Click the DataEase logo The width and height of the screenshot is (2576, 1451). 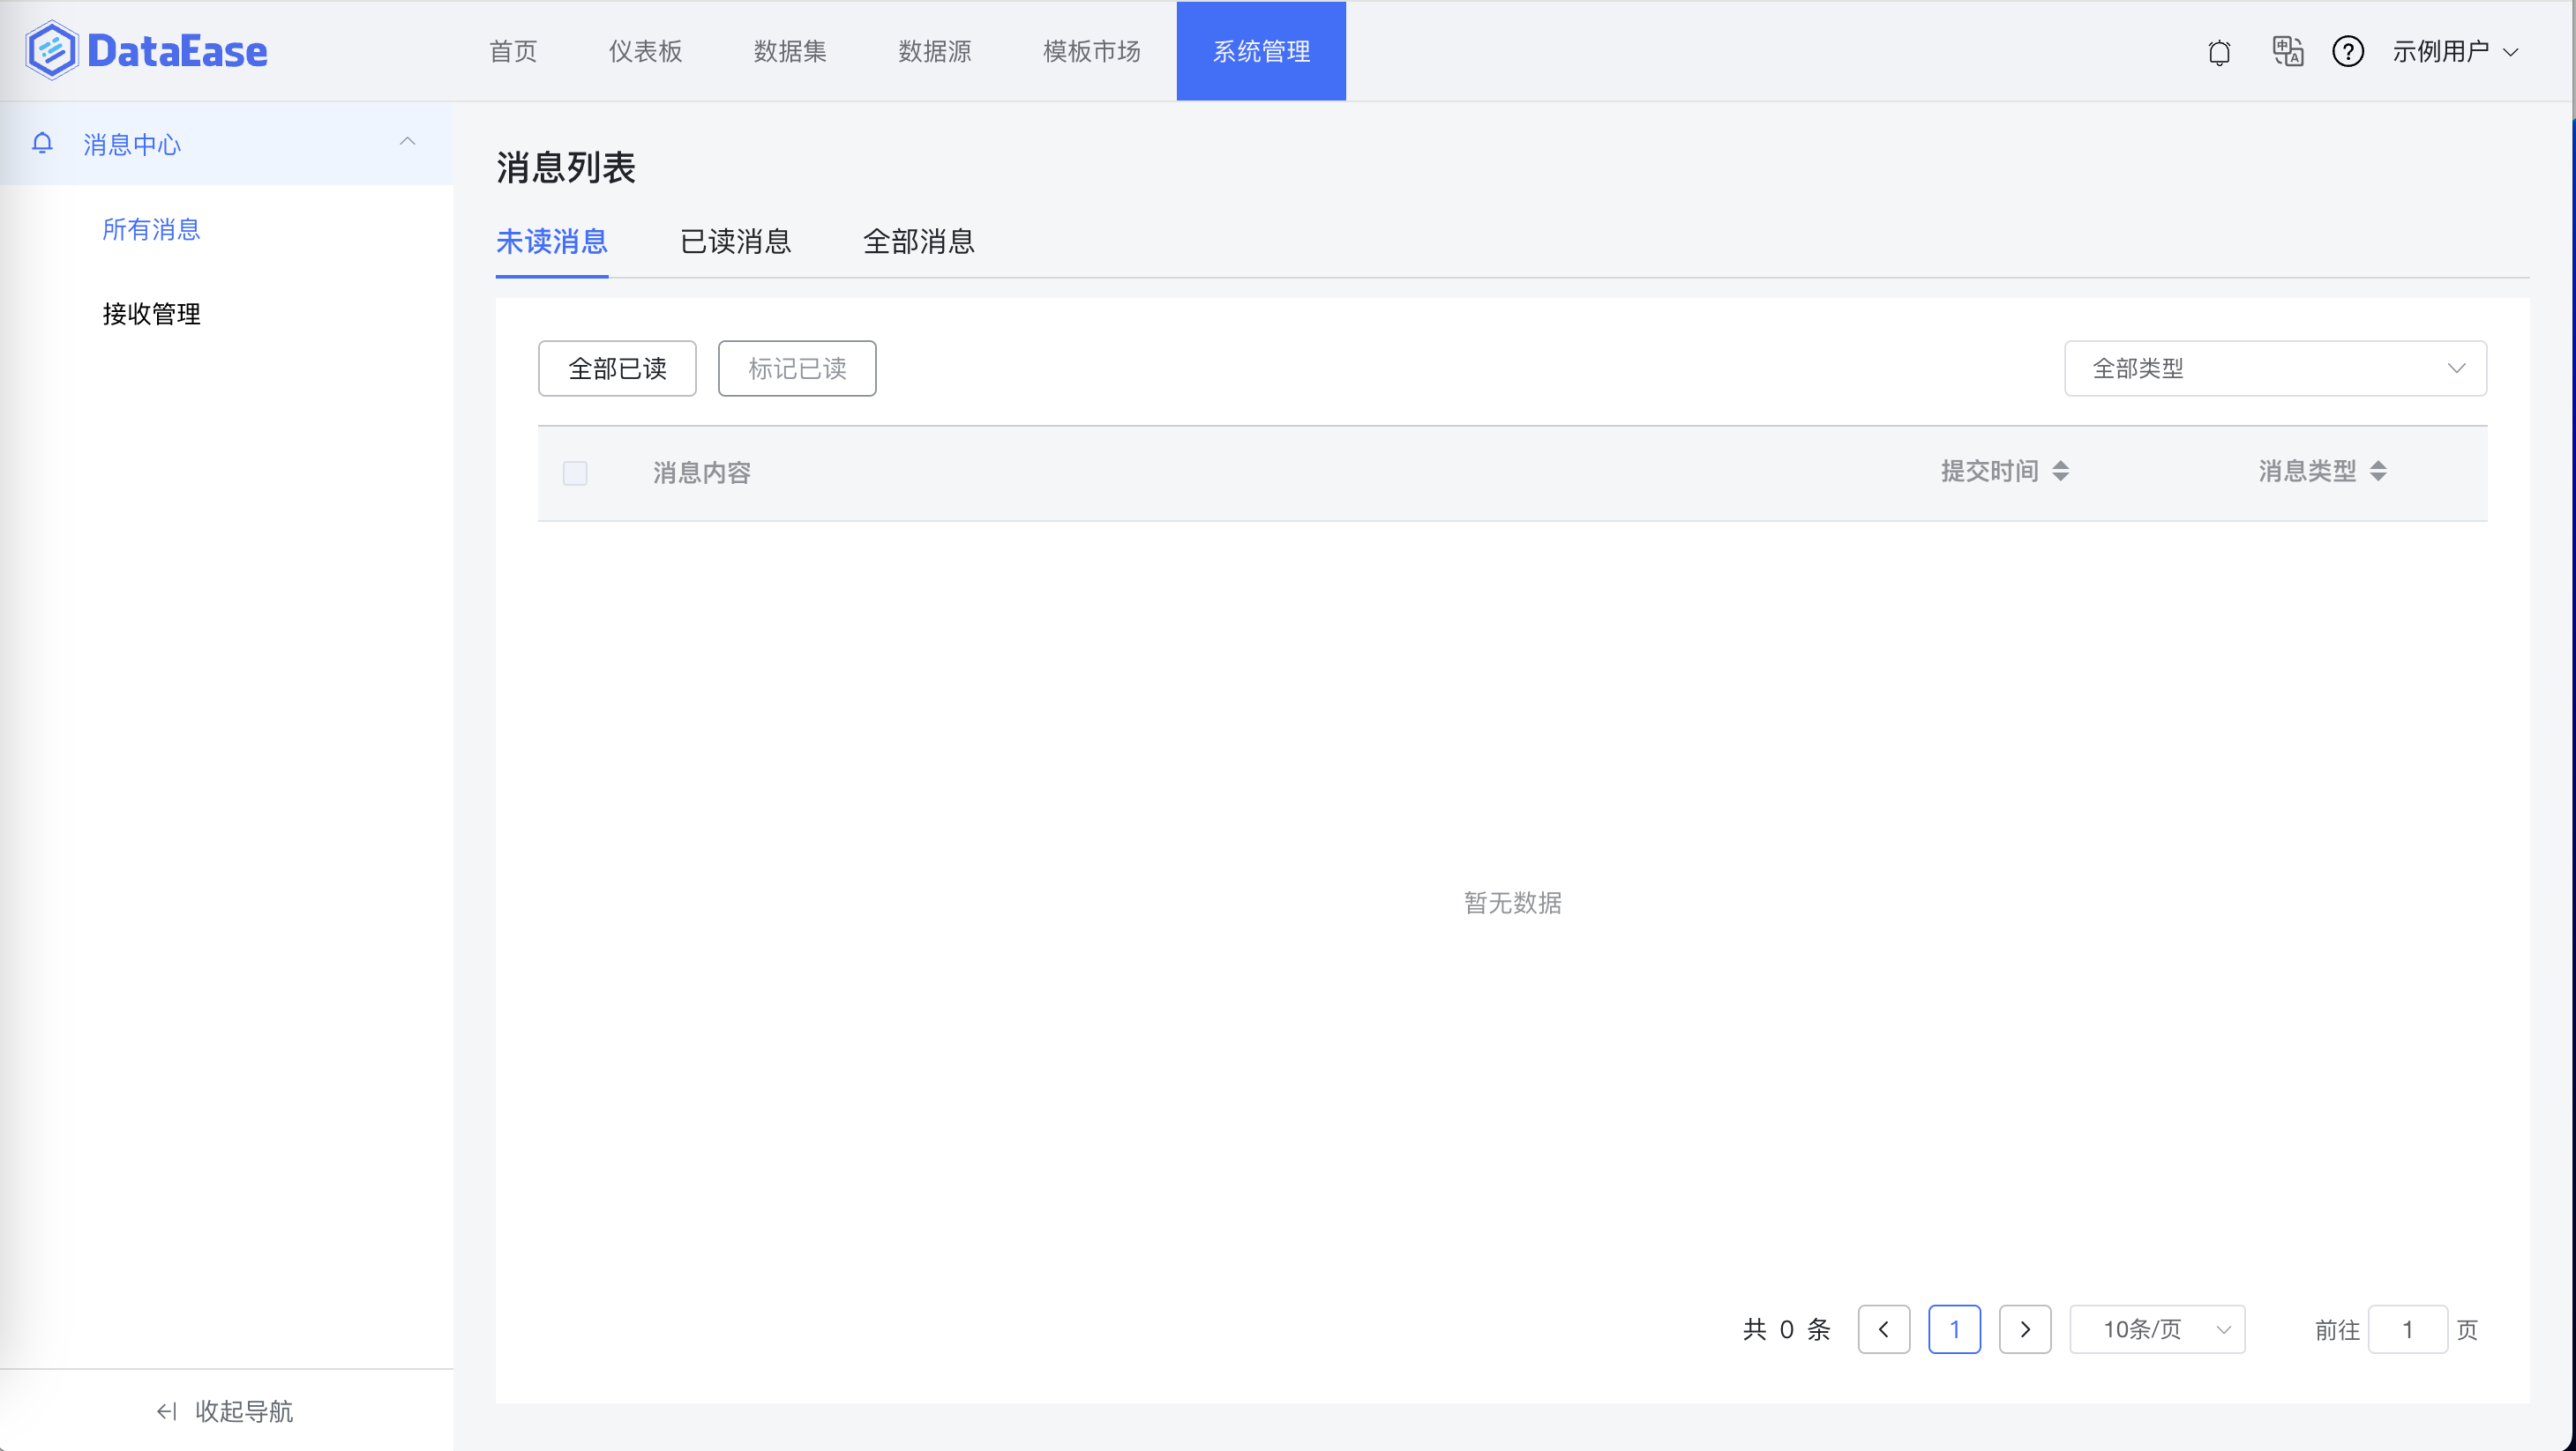coord(147,51)
